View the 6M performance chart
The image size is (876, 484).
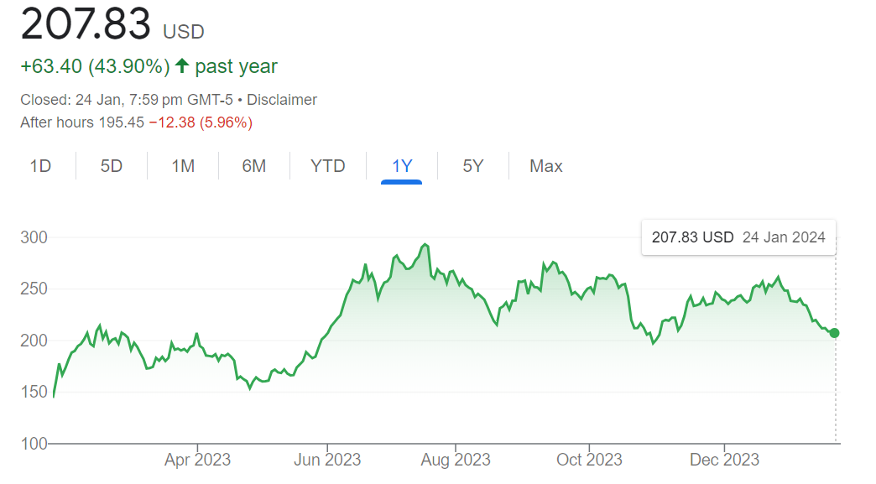pyautogui.click(x=253, y=165)
